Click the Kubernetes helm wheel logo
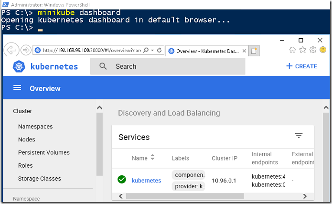Viewport: 332px width, 204px height. pos(19,66)
